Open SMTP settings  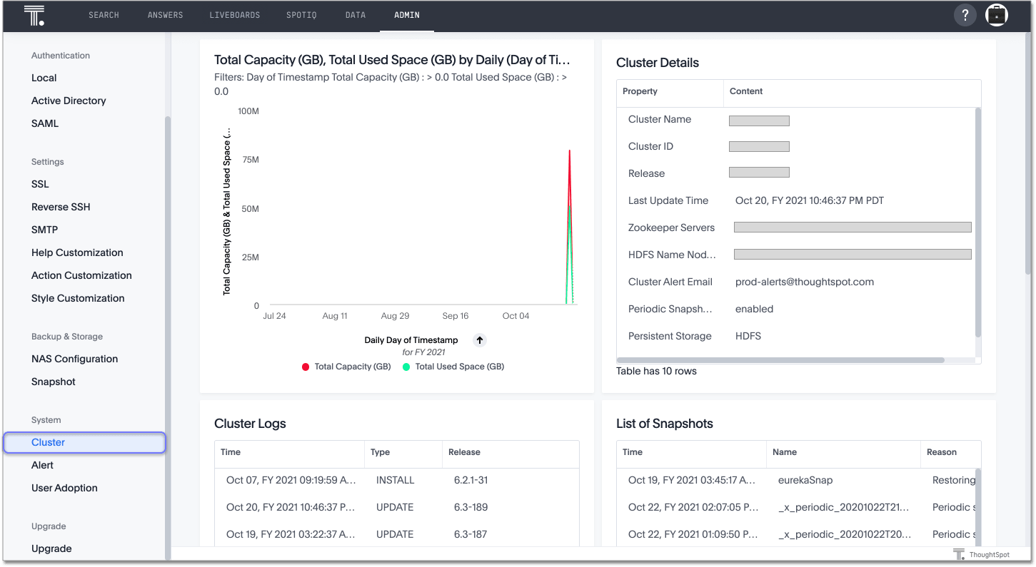point(44,229)
